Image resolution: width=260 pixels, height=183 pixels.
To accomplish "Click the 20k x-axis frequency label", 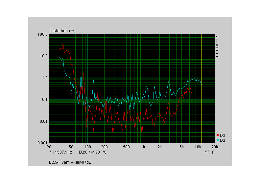I will (215, 147).
